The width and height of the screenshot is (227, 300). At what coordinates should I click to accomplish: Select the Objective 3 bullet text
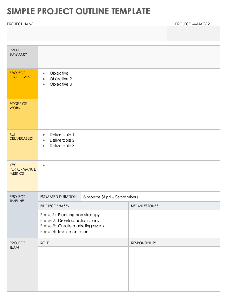(61, 84)
